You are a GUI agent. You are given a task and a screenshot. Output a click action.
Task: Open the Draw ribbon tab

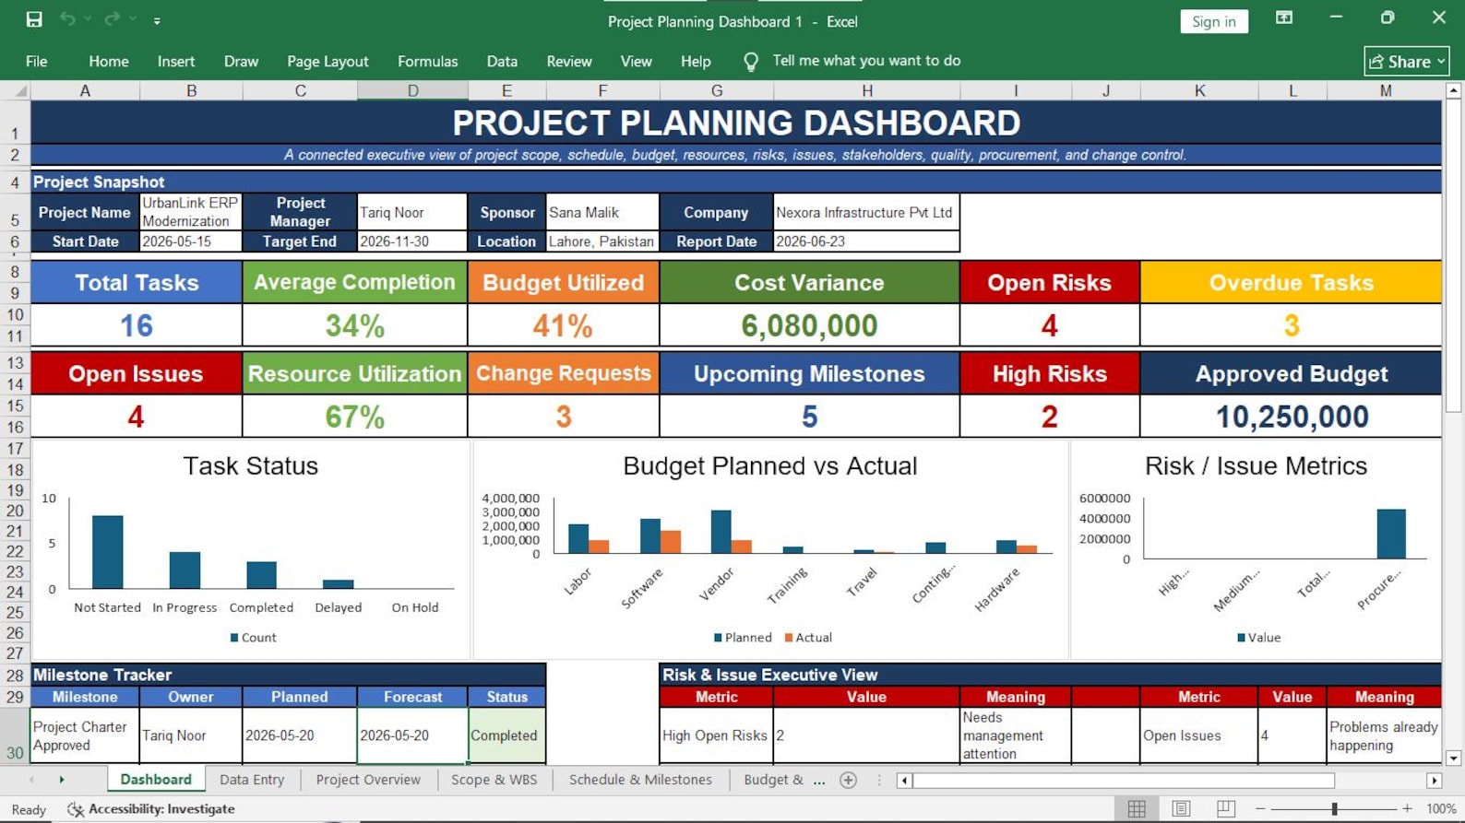(x=241, y=62)
